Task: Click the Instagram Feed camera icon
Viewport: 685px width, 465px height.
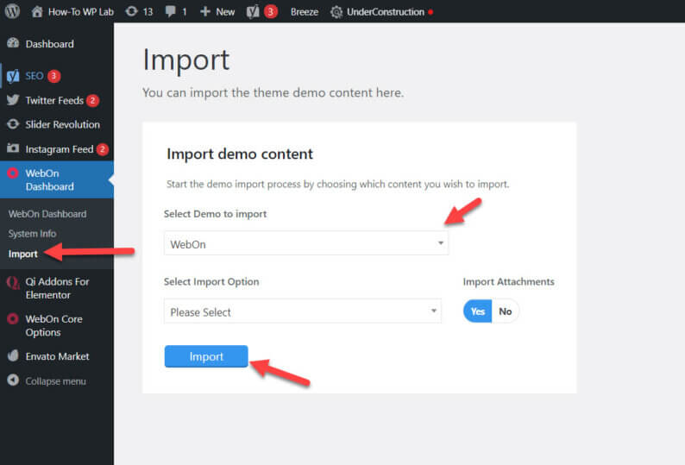Action: coord(13,148)
